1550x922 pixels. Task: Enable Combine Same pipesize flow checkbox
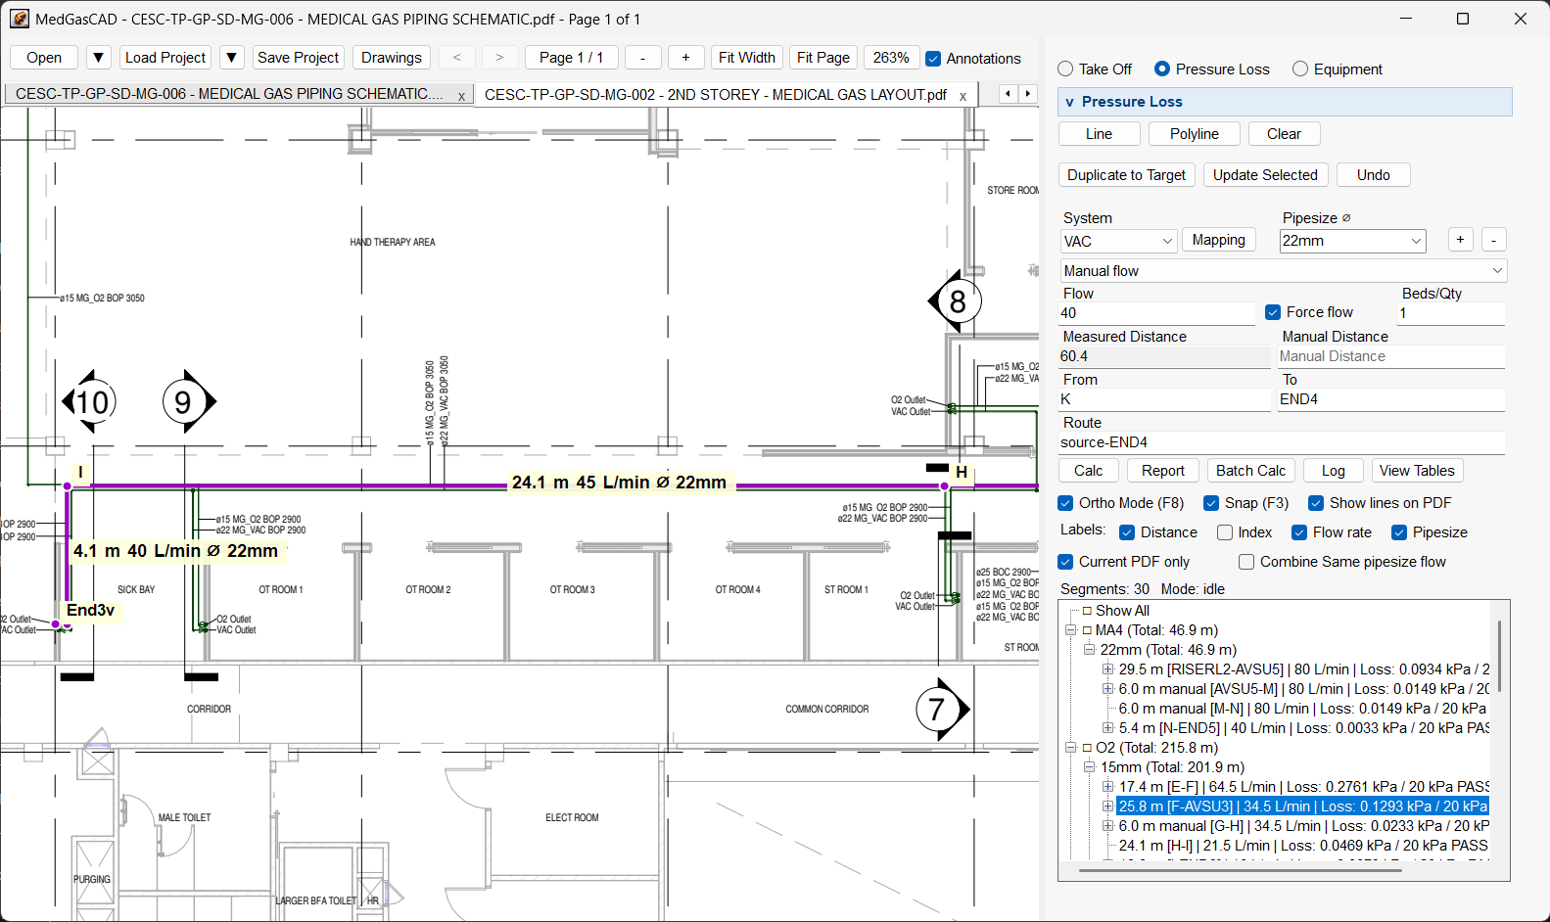point(1246,562)
